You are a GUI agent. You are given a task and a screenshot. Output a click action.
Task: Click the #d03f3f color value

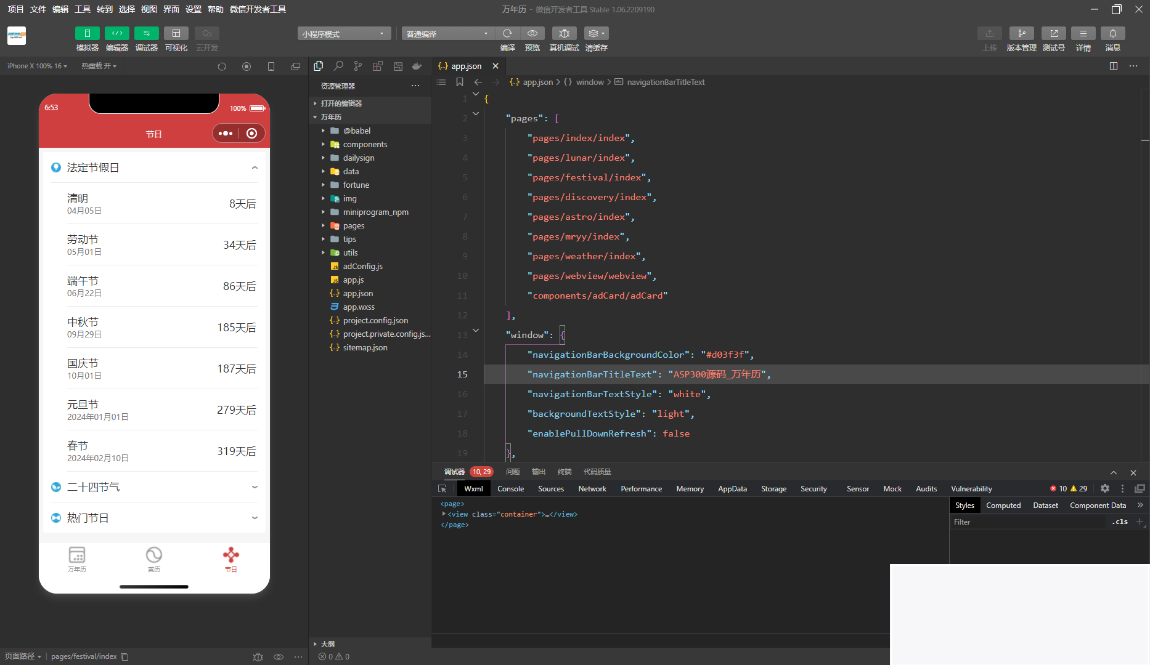coord(725,355)
